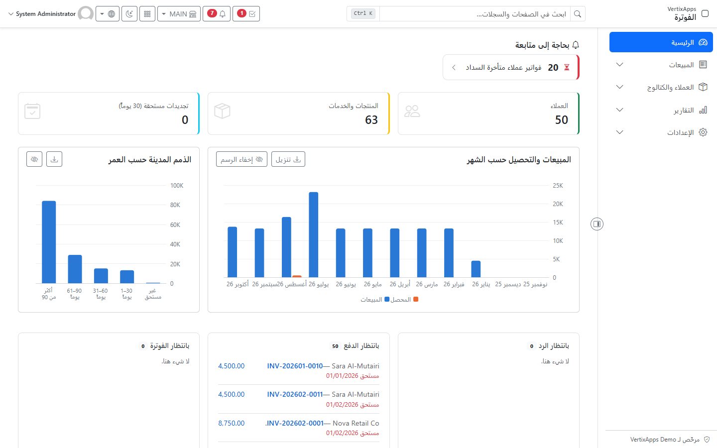Download the الذمم المدينة aging chart
The width and height of the screenshot is (717, 448).
[x=54, y=159]
